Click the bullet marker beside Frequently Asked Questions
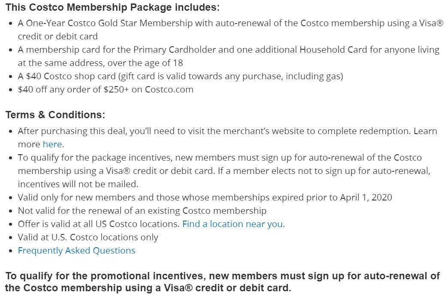Screen dimensions: 446x296 [x=11, y=251]
